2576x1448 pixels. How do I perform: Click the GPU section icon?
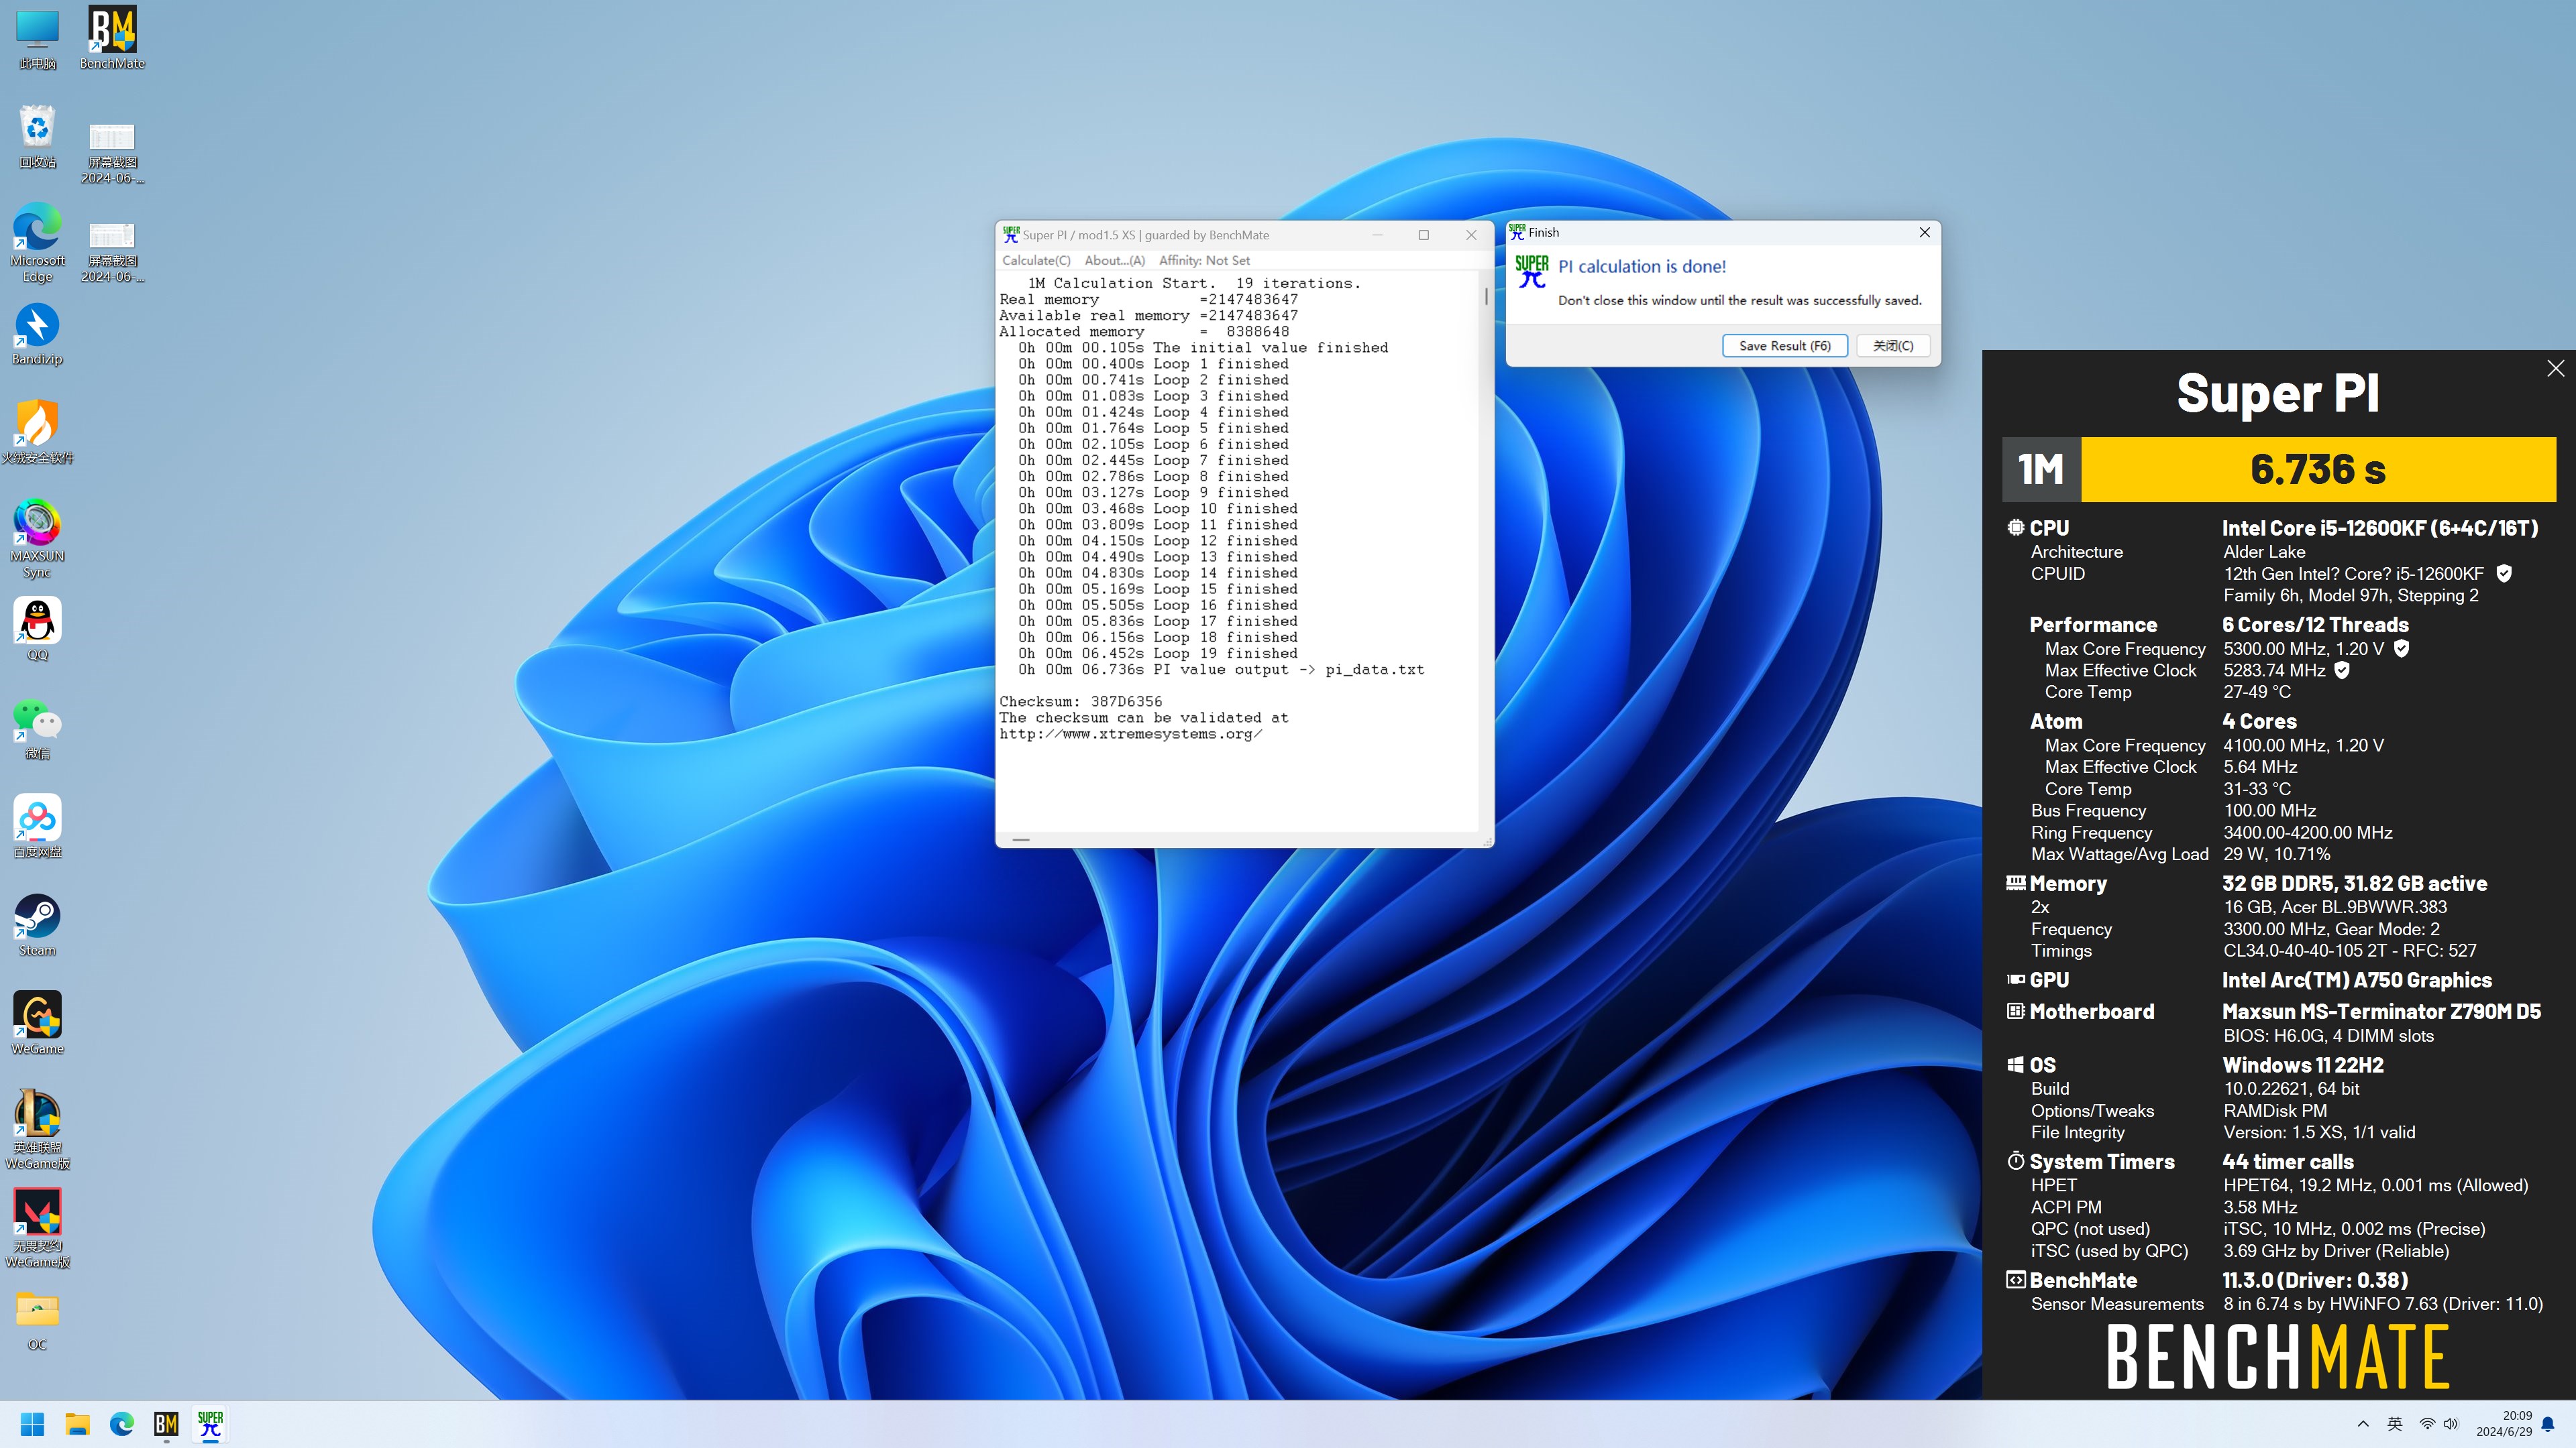(x=2015, y=980)
